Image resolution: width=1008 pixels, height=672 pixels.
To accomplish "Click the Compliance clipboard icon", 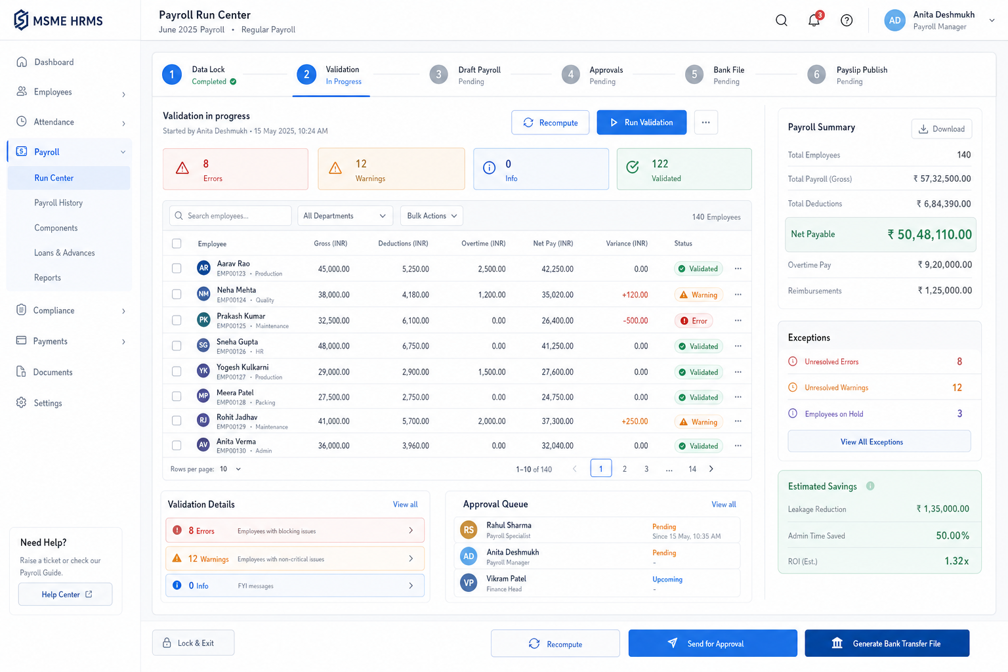I will pyautogui.click(x=22, y=310).
